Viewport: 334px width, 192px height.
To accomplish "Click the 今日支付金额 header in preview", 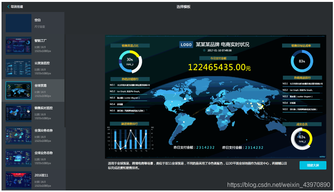I will click(219, 58).
